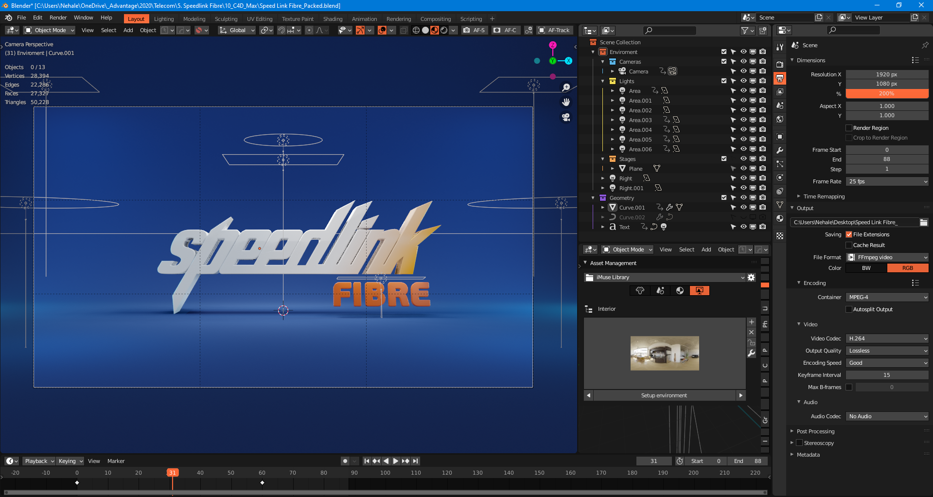933x497 pixels.
Task: Enable the Autosplit Output checkbox
Action: click(x=849, y=309)
